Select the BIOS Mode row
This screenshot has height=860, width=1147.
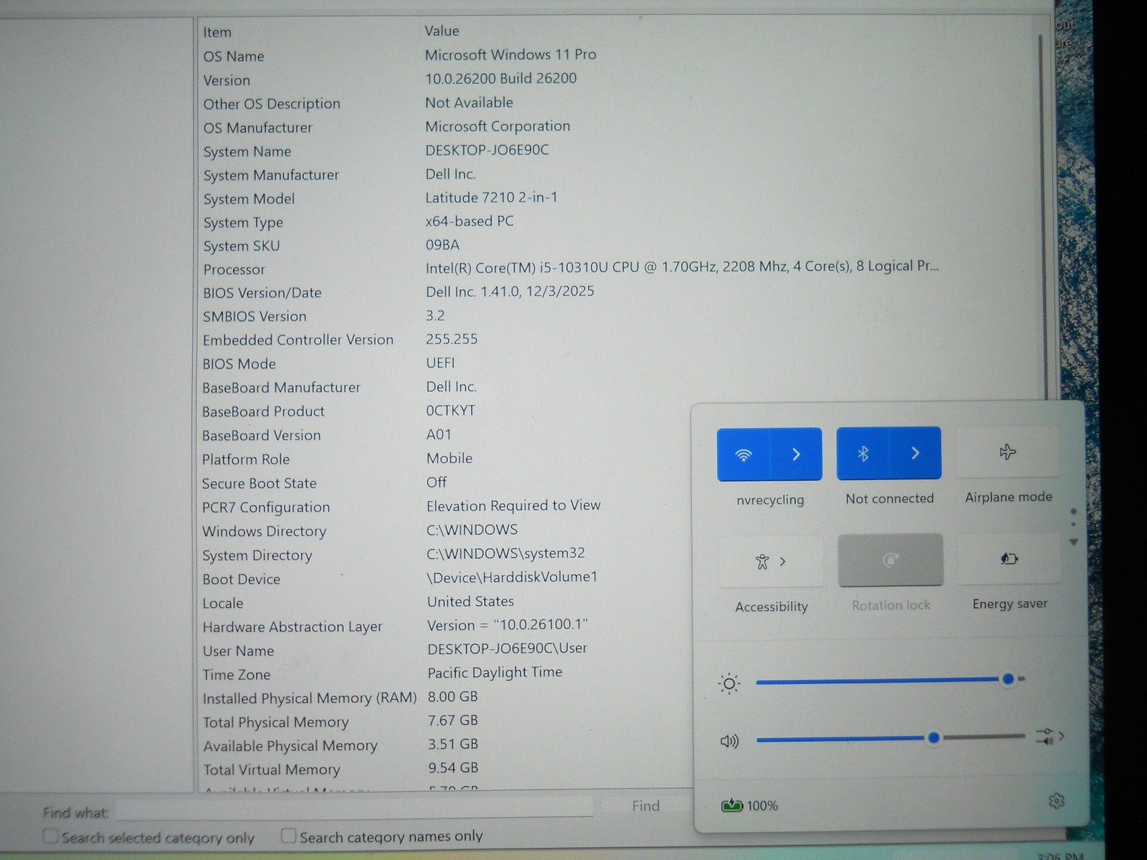(617, 363)
